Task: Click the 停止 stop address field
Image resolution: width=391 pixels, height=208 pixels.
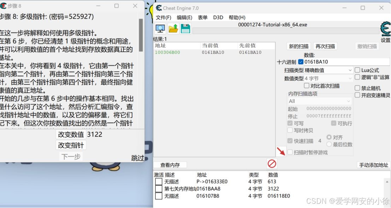Action: click(329, 116)
